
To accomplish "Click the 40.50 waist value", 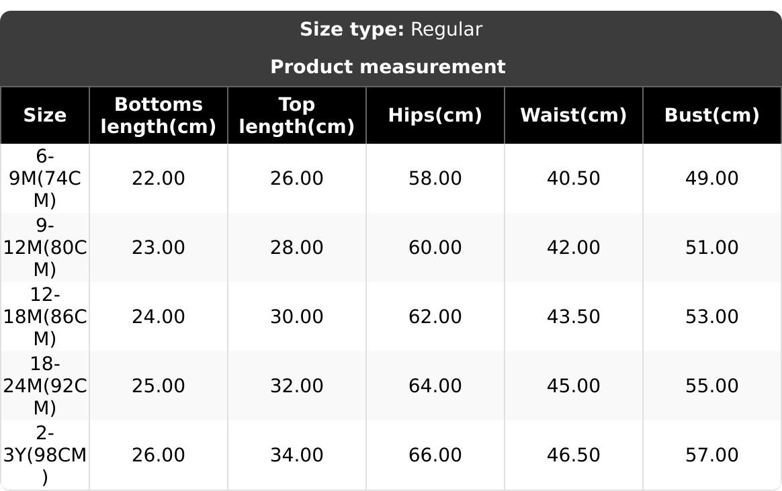I will click(574, 179).
